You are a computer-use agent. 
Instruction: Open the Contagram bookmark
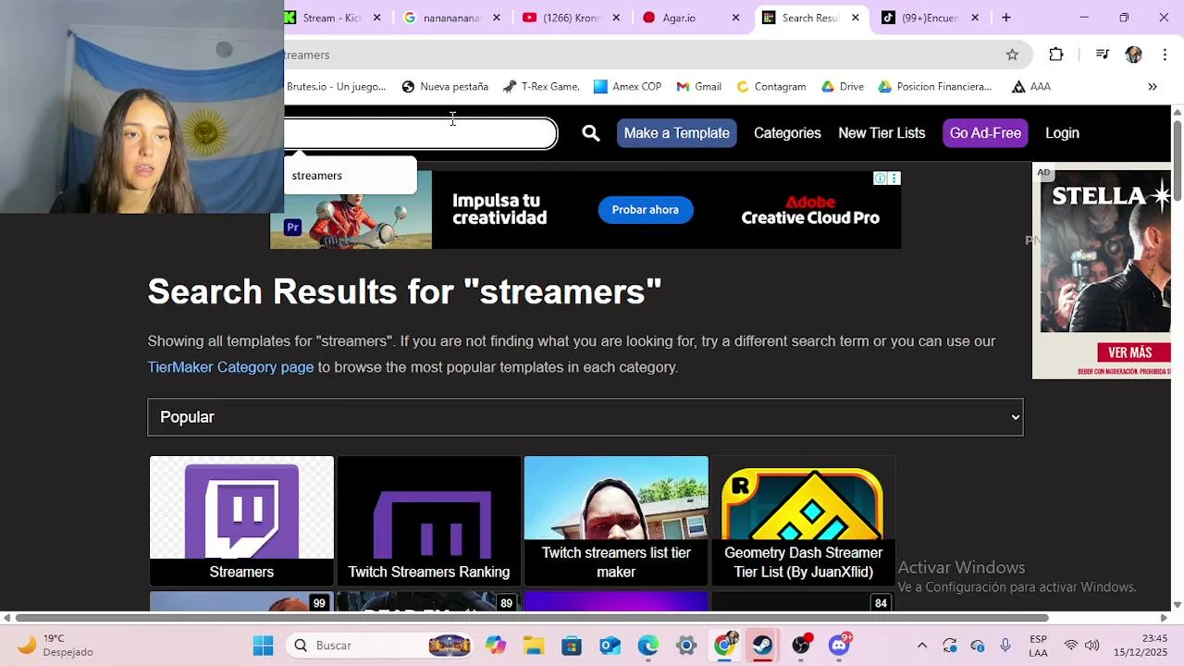pyautogui.click(x=771, y=87)
